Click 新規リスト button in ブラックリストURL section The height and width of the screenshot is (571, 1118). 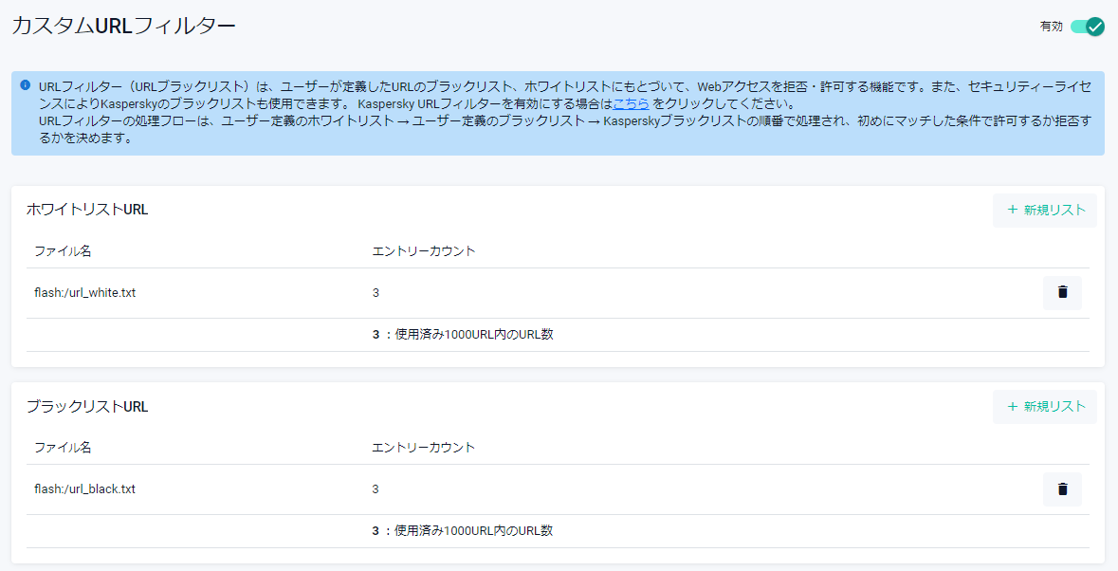tap(1045, 406)
